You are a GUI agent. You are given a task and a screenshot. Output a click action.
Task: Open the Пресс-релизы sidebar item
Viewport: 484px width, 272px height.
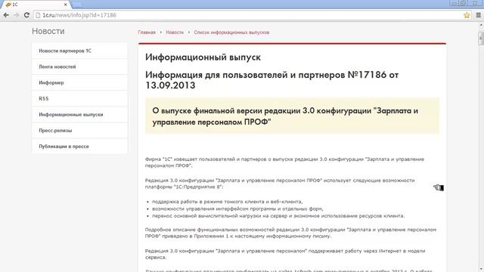point(79,131)
